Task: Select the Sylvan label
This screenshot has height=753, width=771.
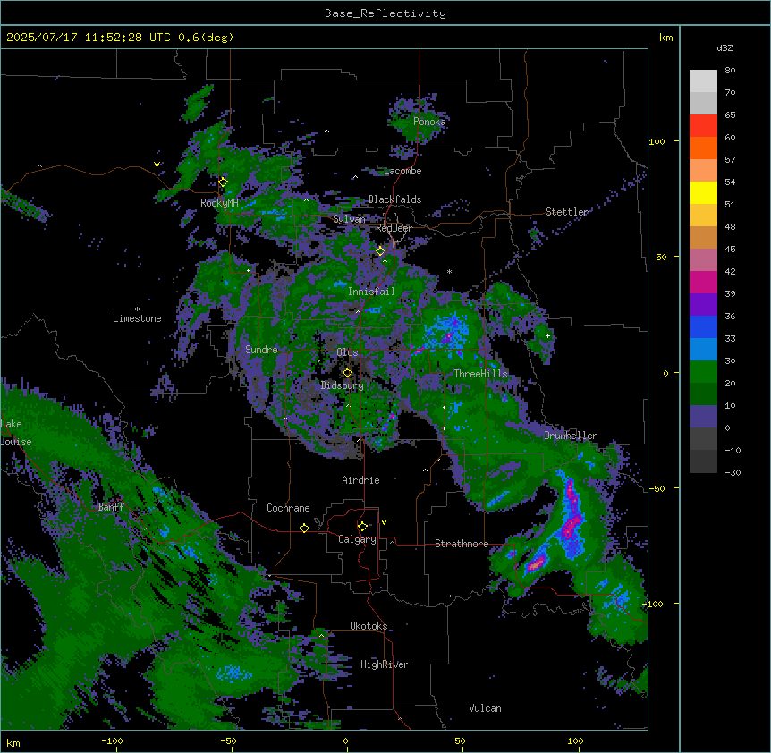Action: pyautogui.click(x=349, y=219)
